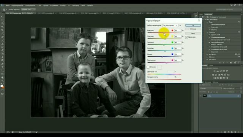
Task: Confirm the dialog with OK button
Action: click(x=193, y=25)
